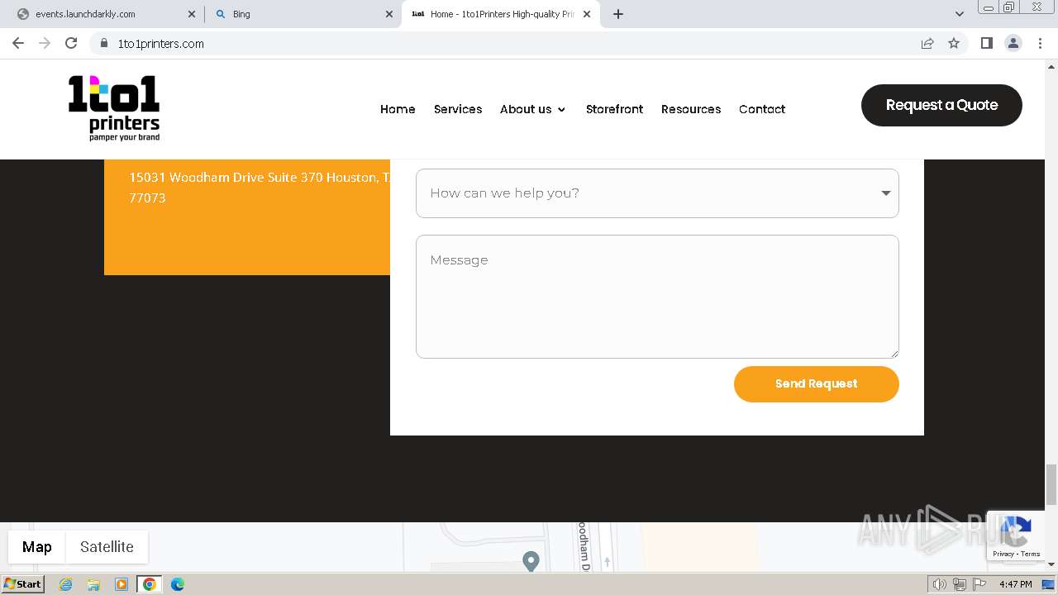Screen dimensions: 1058x595
Task: Click Chrome taskbar icon
Action: point(150,584)
